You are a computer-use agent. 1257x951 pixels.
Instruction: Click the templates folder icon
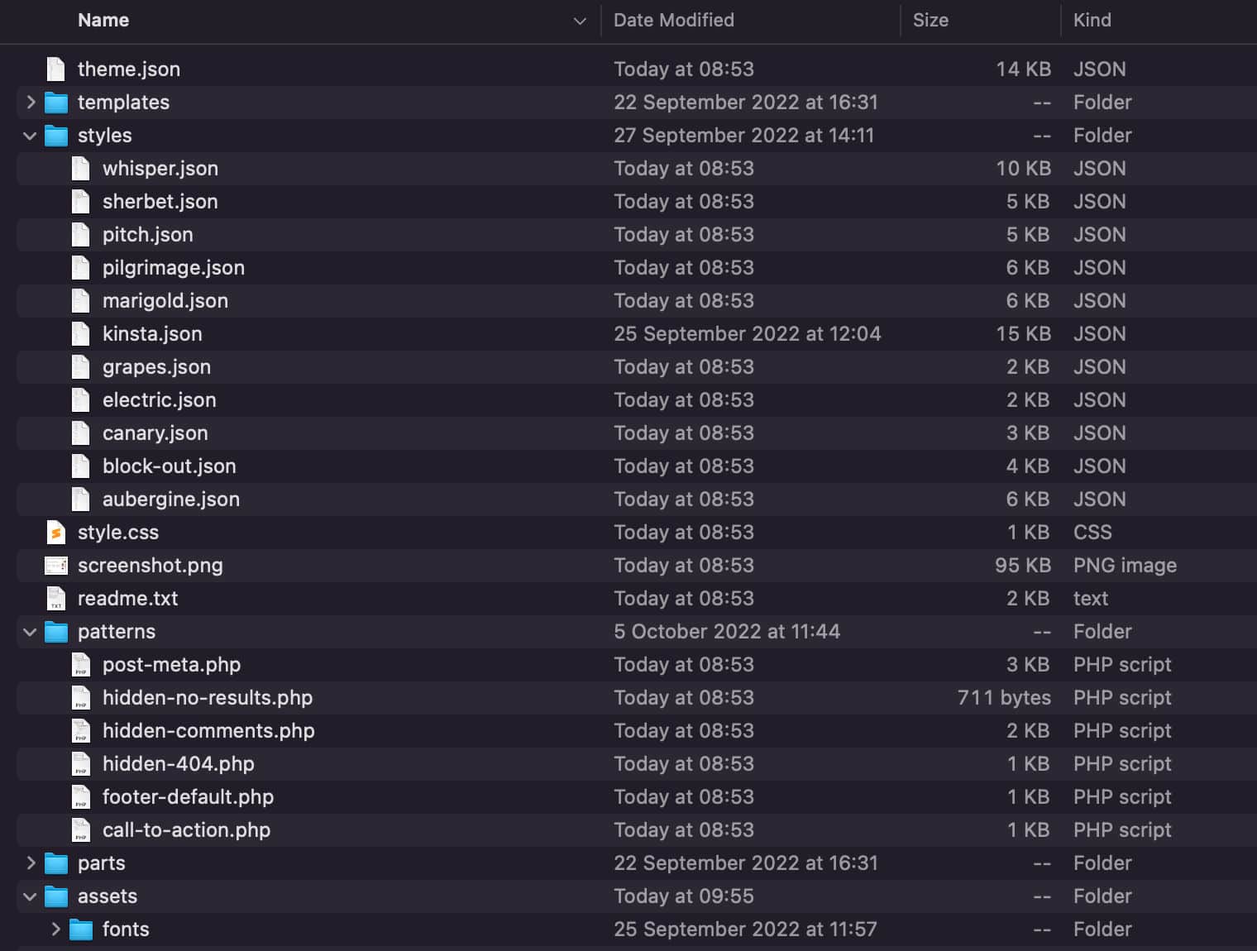click(x=55, y=103)
